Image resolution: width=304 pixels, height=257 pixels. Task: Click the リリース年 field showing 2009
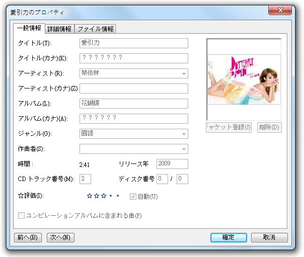[172, 164]
